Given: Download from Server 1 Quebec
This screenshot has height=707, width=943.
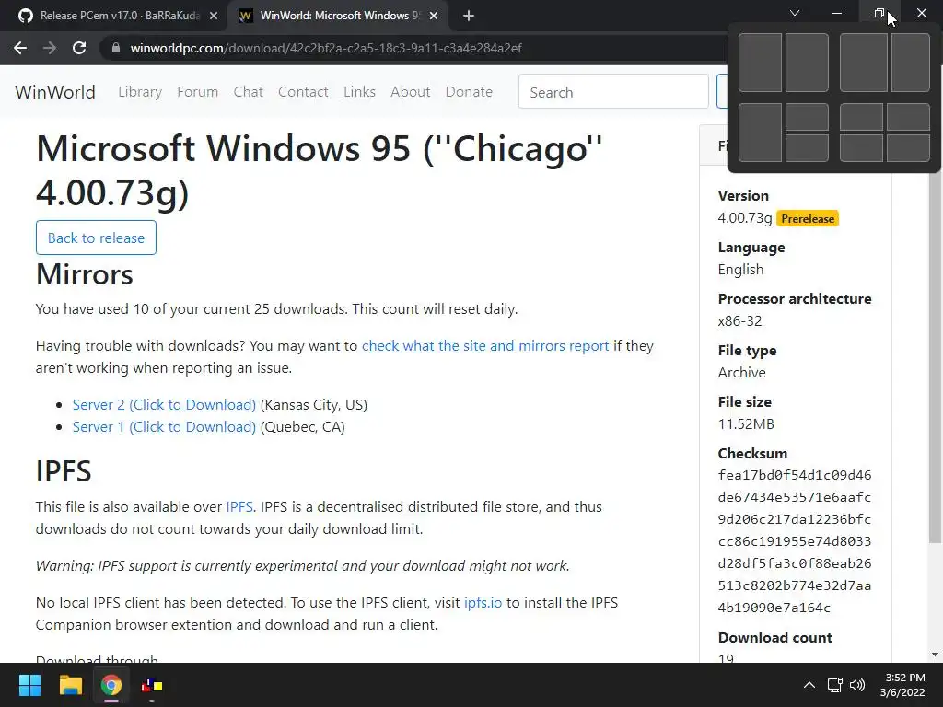Looking at the screenshot, I should point(164,427).
